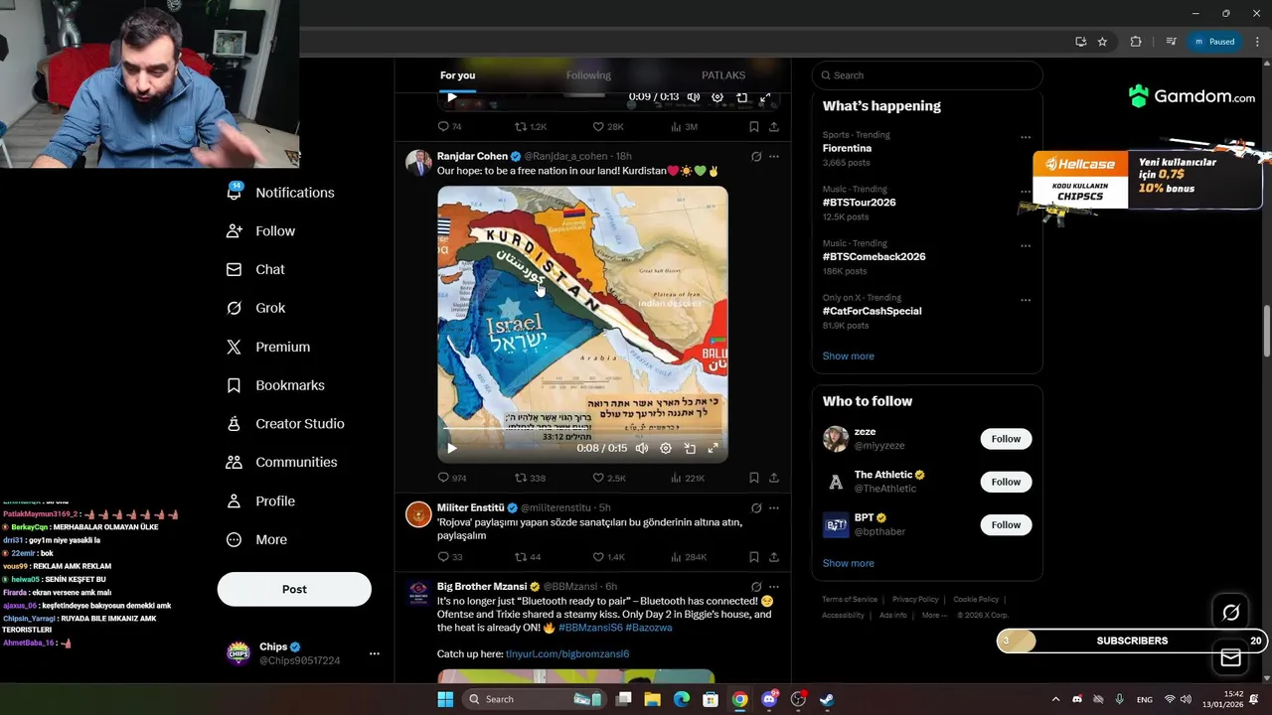
Task: Expand the More sidebar menu
Action: point(256,540)
